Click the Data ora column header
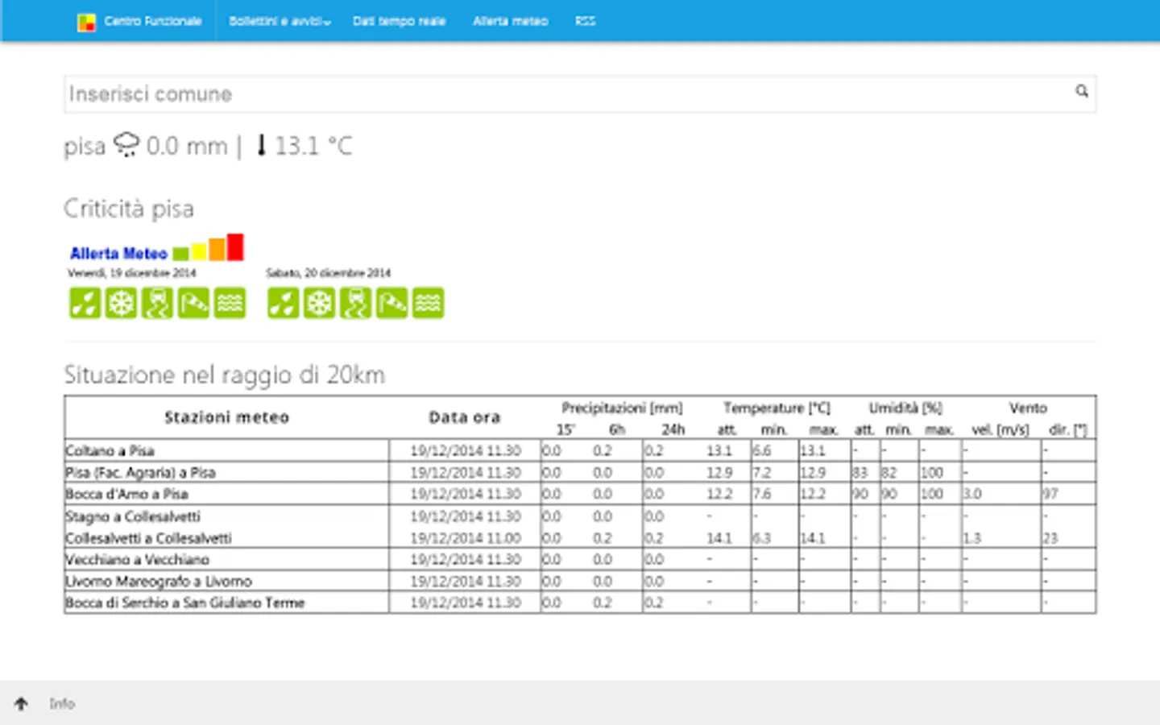1160x725 pixels. pos(464,417)
